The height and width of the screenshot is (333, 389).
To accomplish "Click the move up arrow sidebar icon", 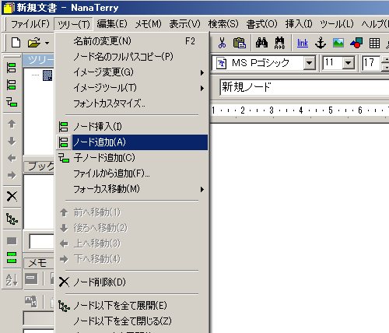I will tap(12, 124).
